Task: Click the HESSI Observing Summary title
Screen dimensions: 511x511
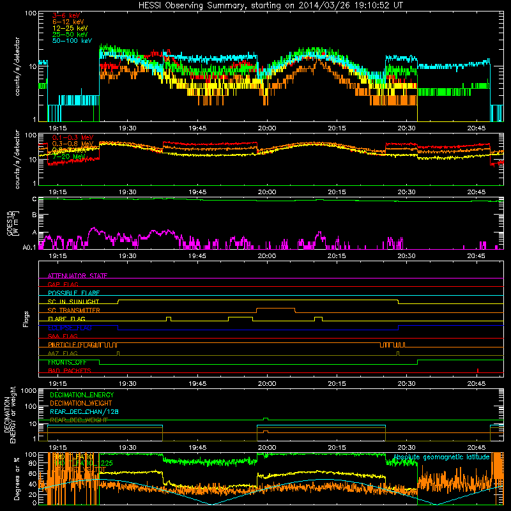Action: pos(270,6)
